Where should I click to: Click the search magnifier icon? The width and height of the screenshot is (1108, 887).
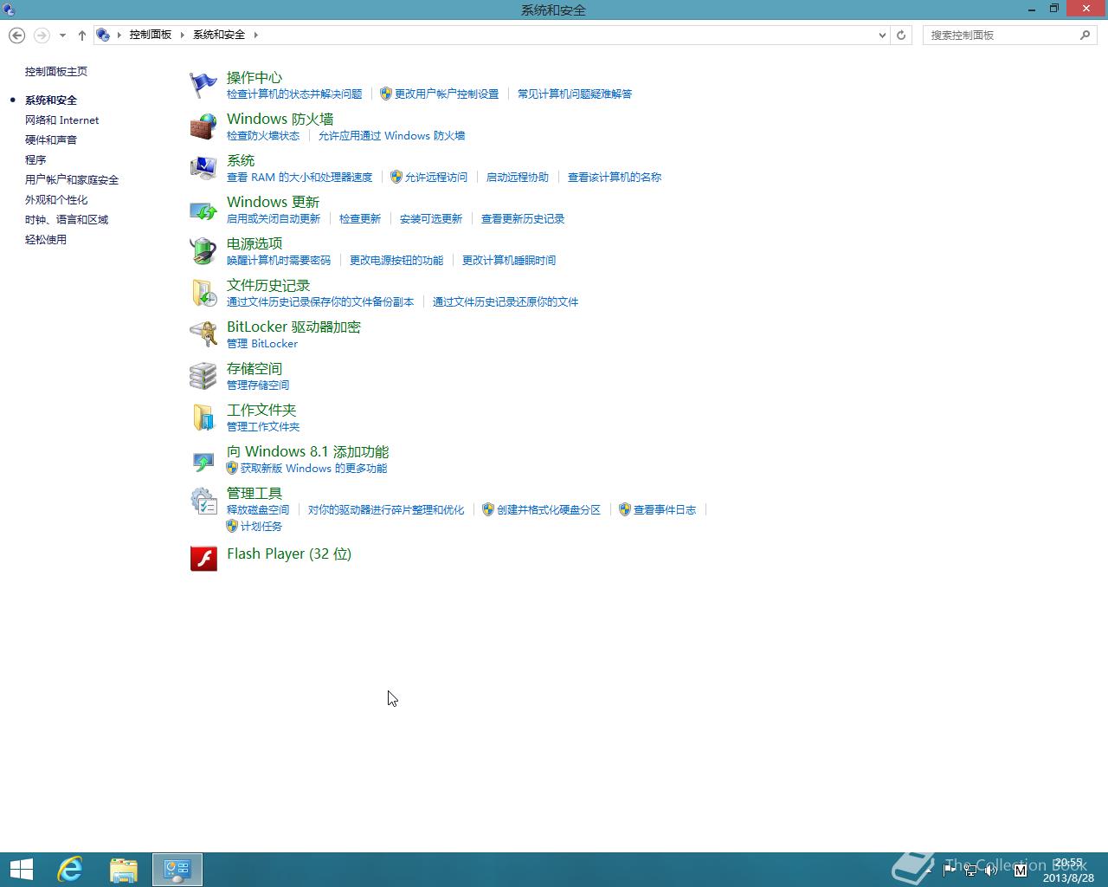pos(1085,35)
